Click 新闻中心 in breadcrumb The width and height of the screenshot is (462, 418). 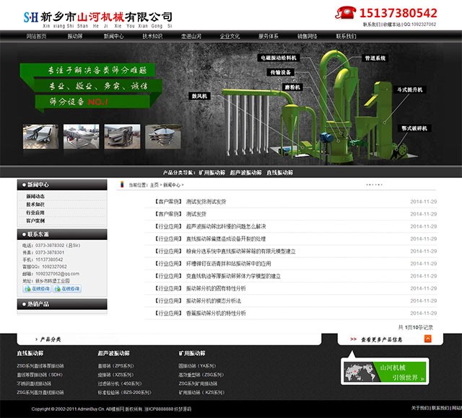pyautogui.click(x=172, y=185)
